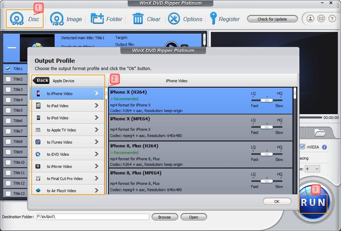Adjust iPhone 8, Plus (MPEG4) quality slider
This screenshot has width=341, height=231.
267,181
